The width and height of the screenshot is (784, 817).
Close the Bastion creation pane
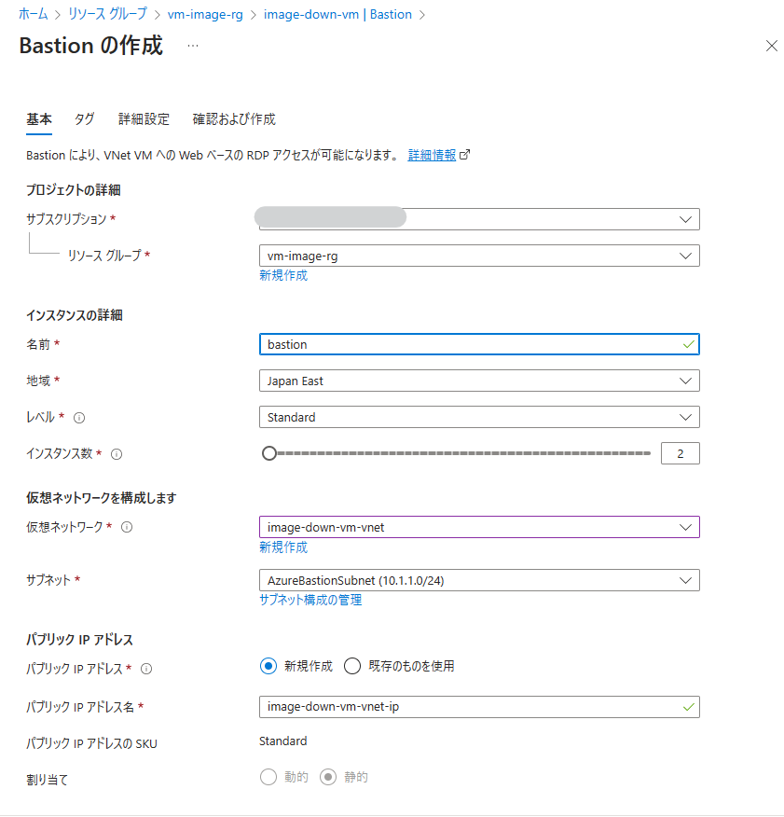[x=771, y=46]
